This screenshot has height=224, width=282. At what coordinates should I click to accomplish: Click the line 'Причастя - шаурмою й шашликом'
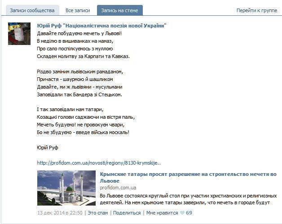75,79
